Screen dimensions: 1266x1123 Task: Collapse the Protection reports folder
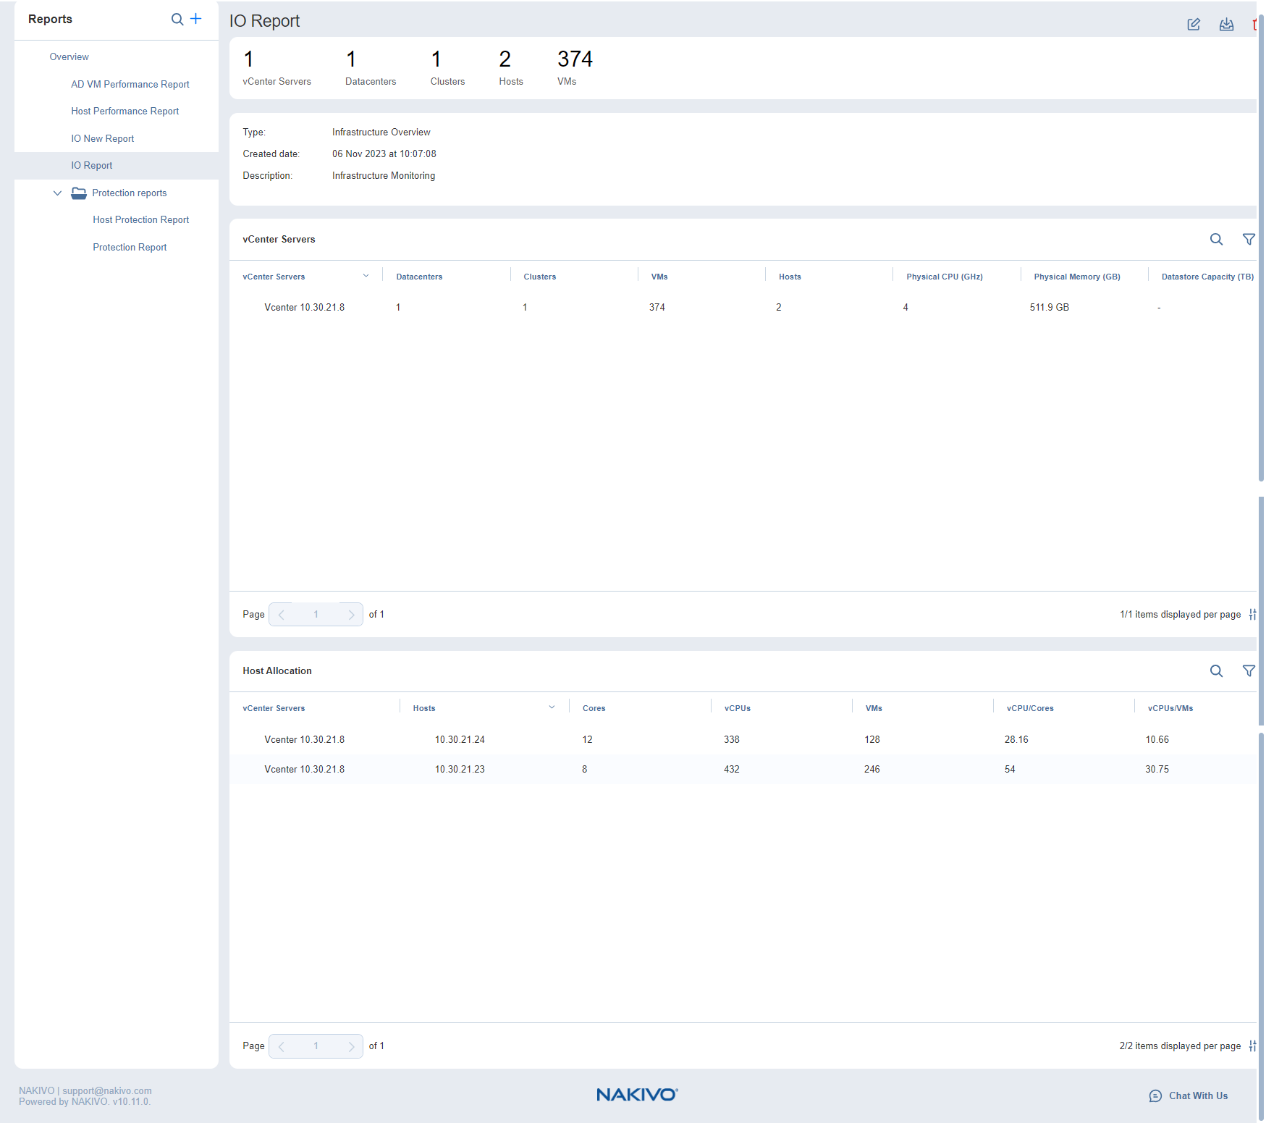click(58, 193)
